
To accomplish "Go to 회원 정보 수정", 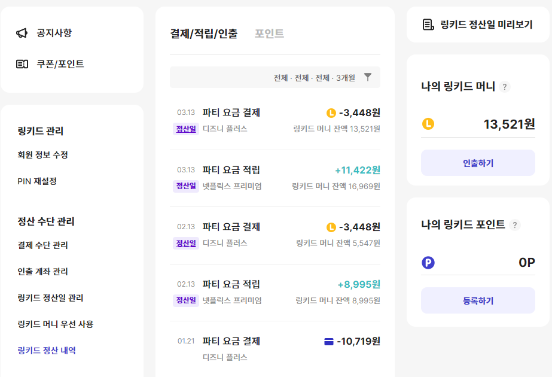I will (42, 154).
